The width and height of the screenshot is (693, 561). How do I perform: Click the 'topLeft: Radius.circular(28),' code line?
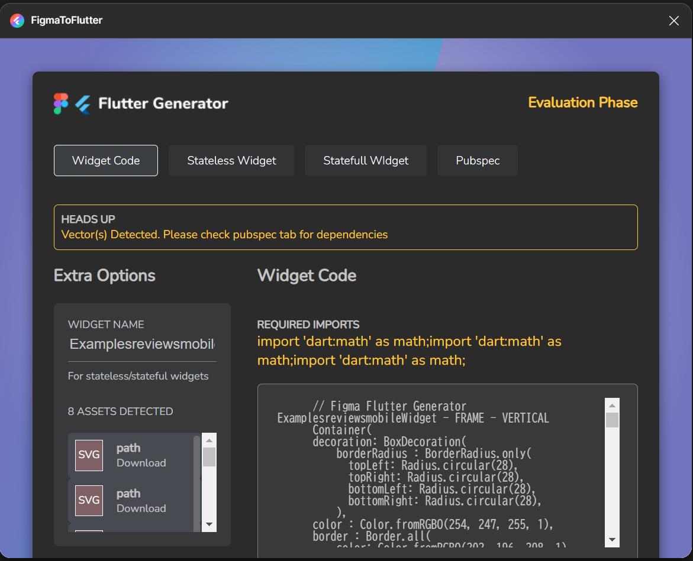click(x=433, y=466)
